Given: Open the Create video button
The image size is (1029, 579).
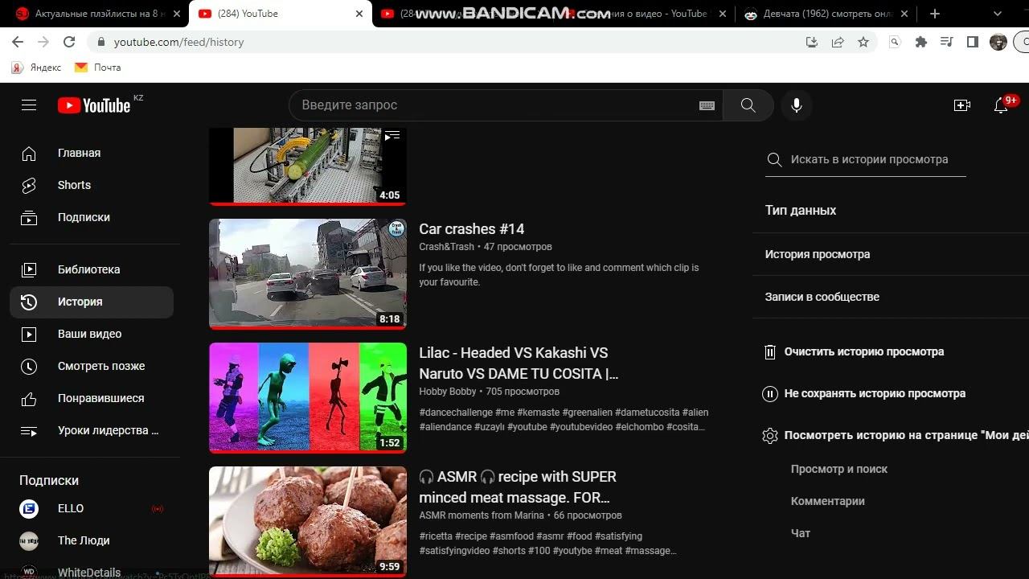Looking at the screenshot, I should pos(961,105).
